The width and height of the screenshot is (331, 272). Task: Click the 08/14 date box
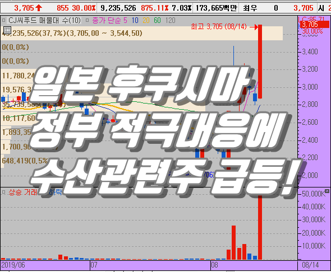tap(310, 265)
